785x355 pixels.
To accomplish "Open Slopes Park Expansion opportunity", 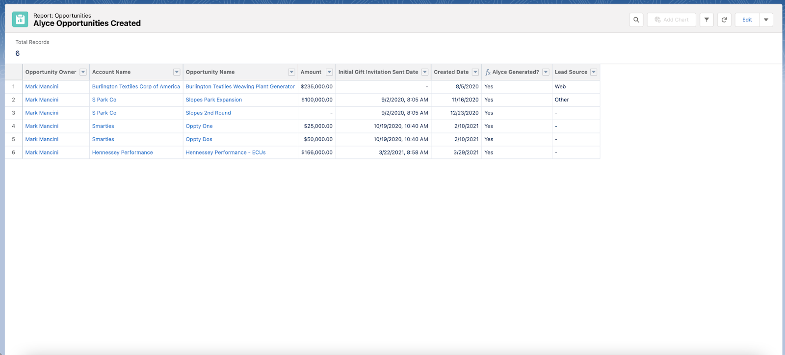I will pos(214,100).
